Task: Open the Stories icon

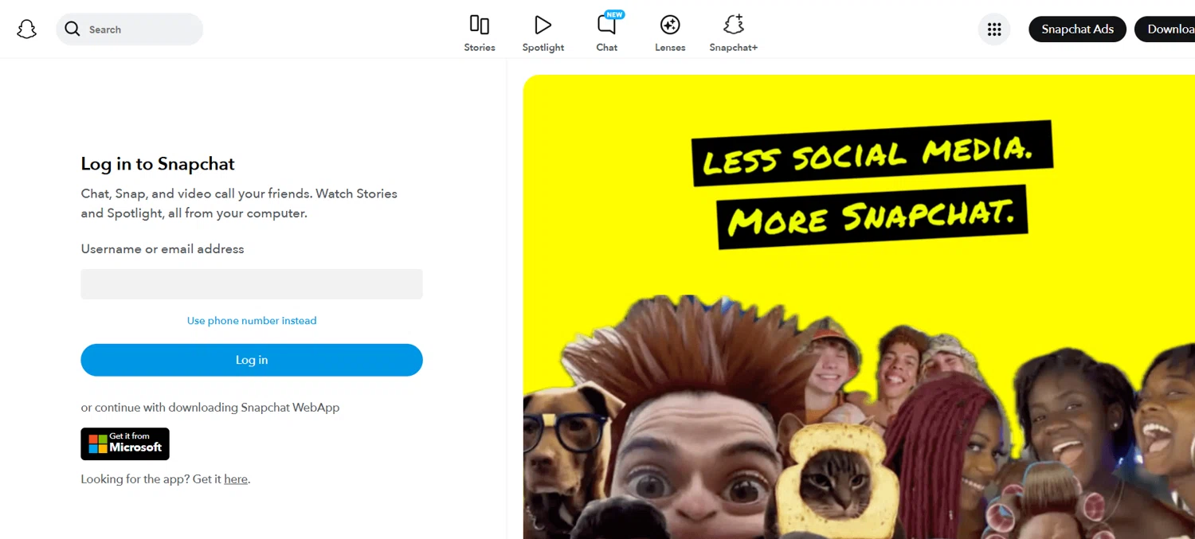Action: 480,25
